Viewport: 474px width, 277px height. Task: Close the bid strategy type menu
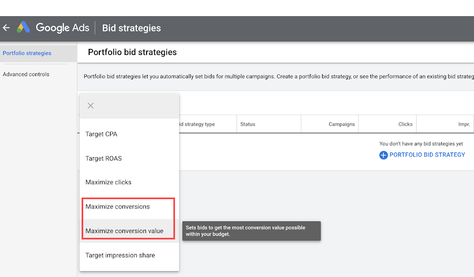[x=90, y=106]
